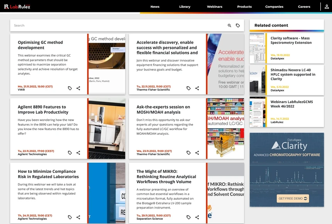Click into the Search field

coord(119,25)
